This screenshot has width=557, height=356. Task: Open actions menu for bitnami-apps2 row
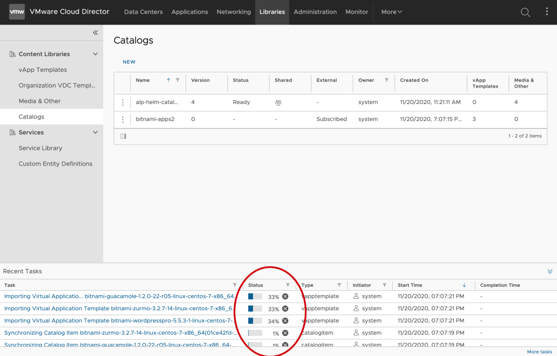[x=123, y=119]
